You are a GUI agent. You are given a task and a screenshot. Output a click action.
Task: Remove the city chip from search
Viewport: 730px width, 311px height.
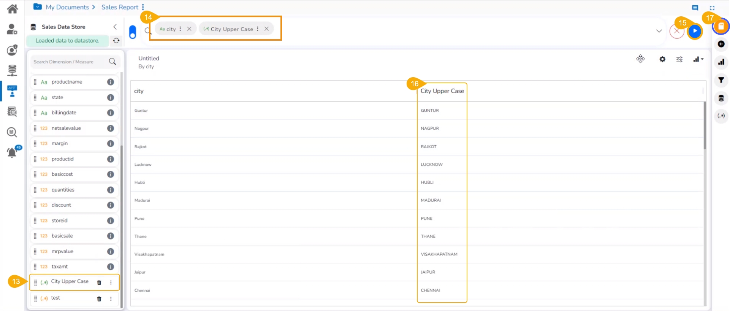(189, 29)
